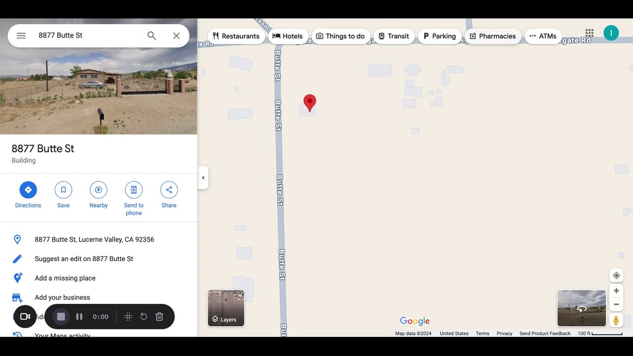Click the red location pin on map

(x=310, y=103)
